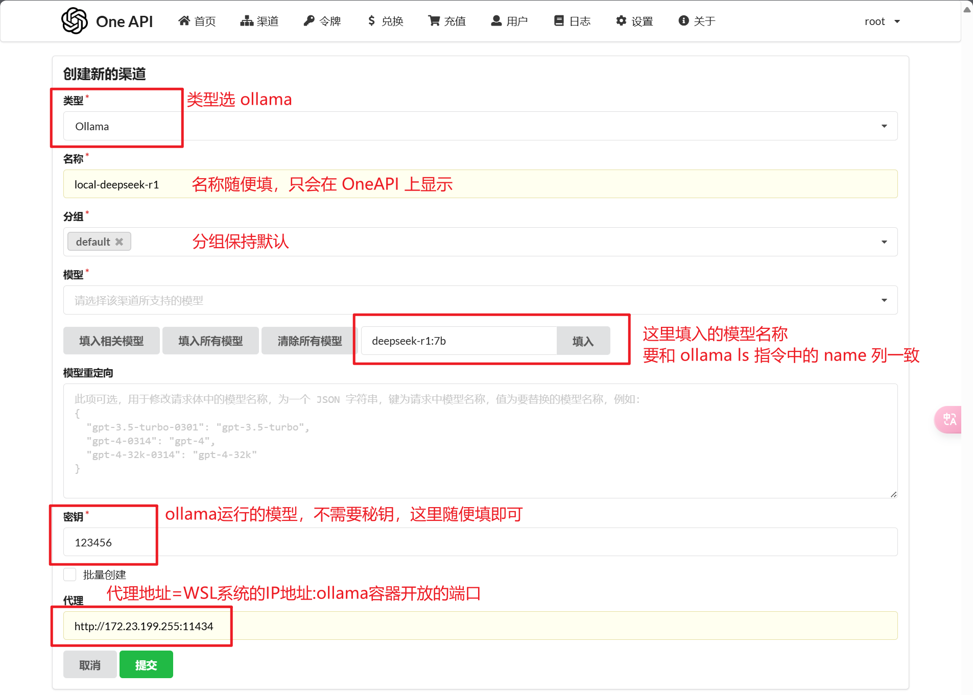This screenshot has width=973, height=695.
Task: Click the page scrollbar up arrow
Action: point(967,9)
